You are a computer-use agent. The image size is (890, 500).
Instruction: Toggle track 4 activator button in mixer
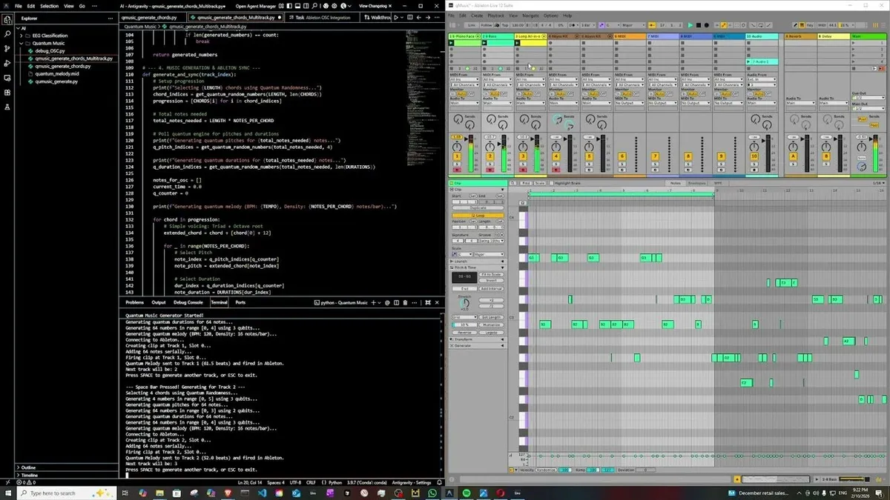point(557,156)
